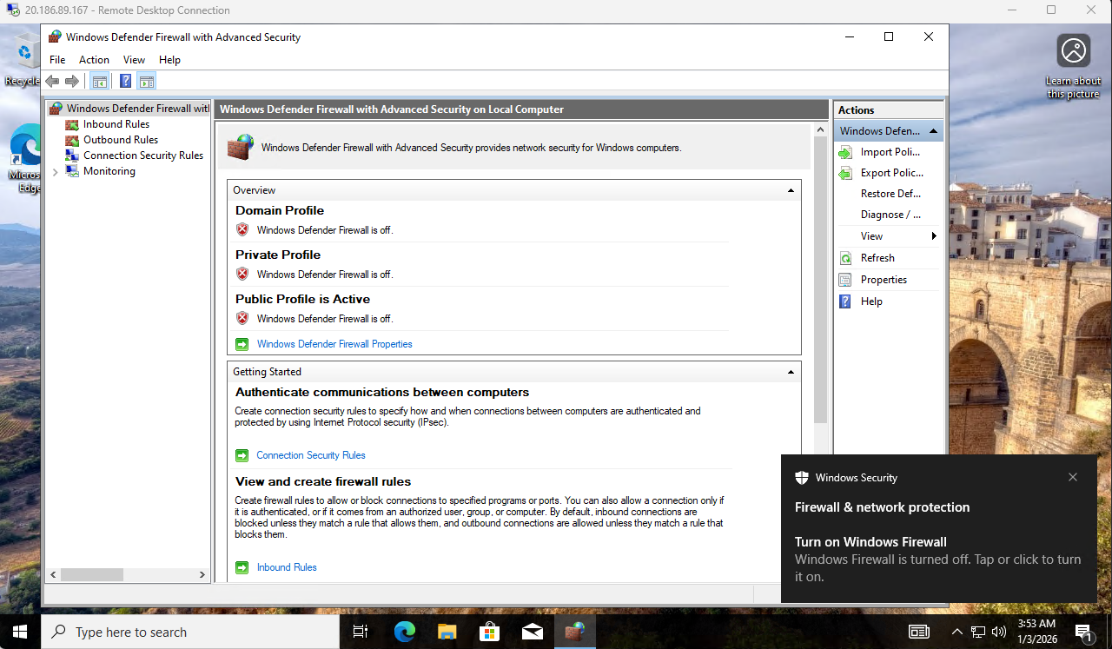Open the File menu
This screenshot has height=649, width=1112.
coord(57,60)
